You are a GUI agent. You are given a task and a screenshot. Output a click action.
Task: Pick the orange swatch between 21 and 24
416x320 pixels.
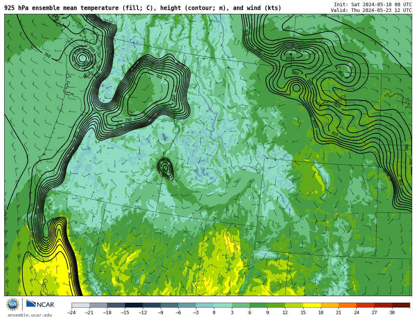click(x=347, y=305)
